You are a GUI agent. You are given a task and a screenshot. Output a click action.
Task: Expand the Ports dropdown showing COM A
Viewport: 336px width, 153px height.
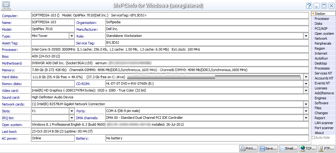306,111
